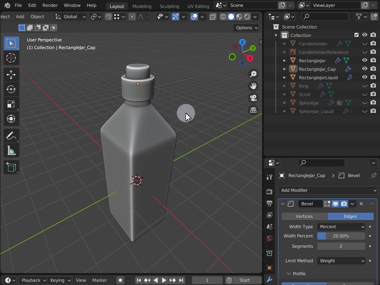380x285 pixels.
Task: Activate the Rotate tool
Action: click(11, 89)
